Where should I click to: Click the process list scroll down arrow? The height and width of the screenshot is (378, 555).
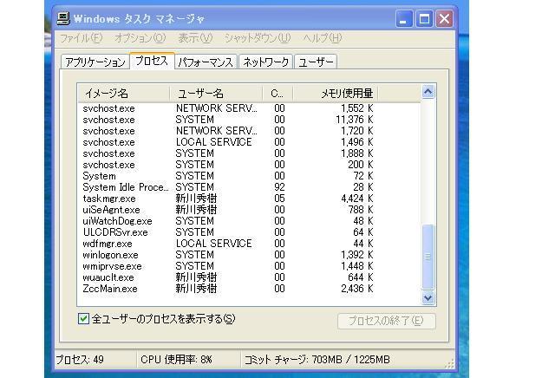coord(428,298)
